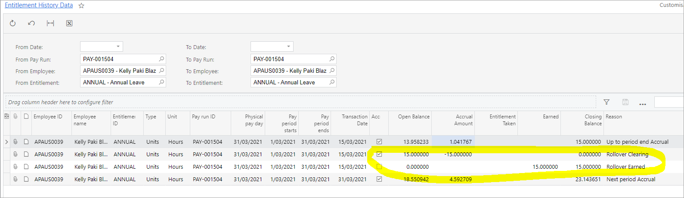Select the open balance 18.550942 cell
The width and height of the screenshot is (684, 198).
410,179
